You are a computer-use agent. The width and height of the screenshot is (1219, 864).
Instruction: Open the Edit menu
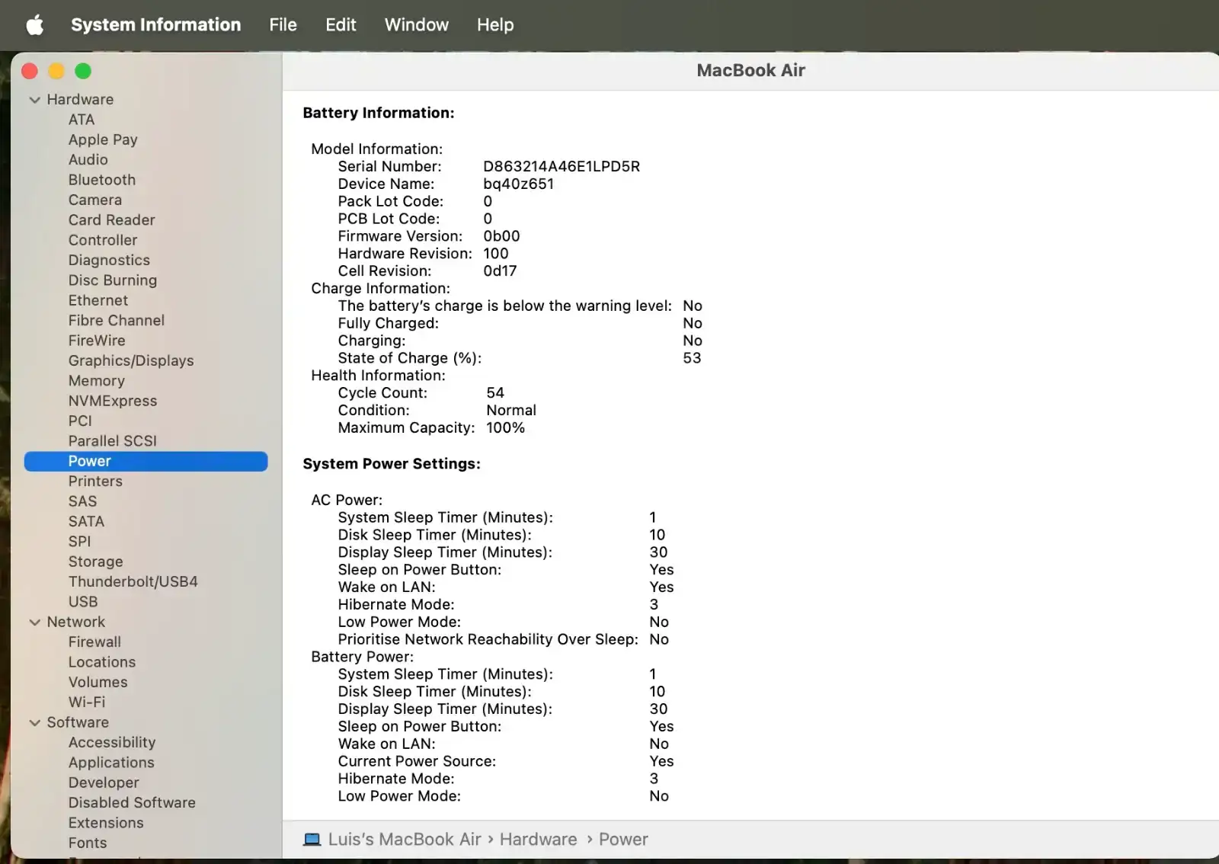click(341, 25)
